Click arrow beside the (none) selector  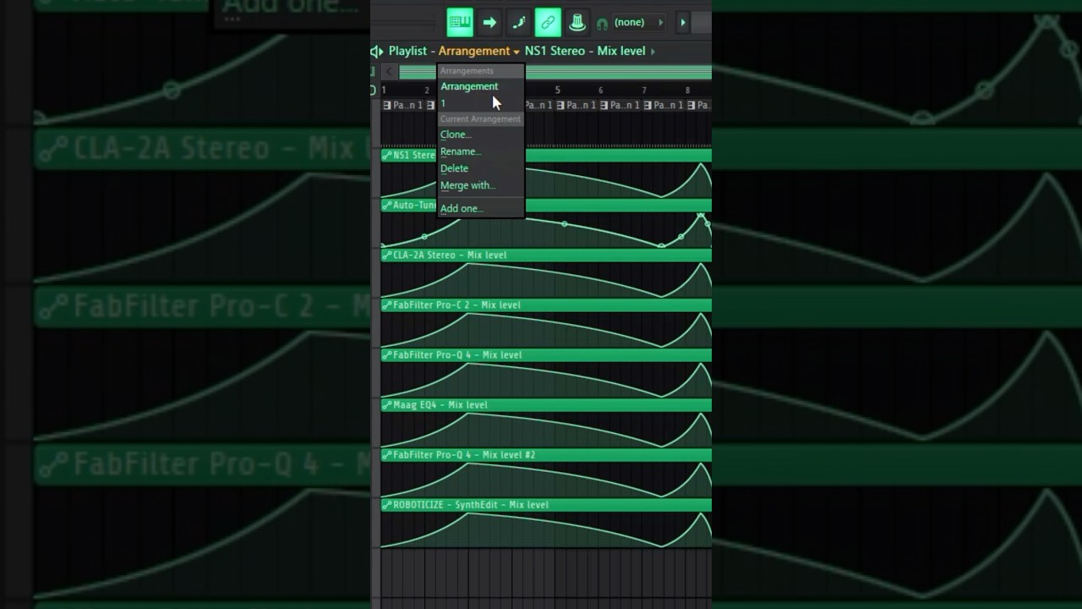coord(661,23)
